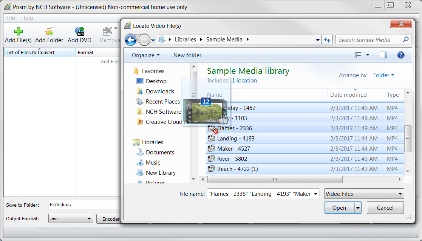The height and width of the screenshot is (241, 422).
Task: Click the Add DVD toolbar icon
Action: coord(80,31)
